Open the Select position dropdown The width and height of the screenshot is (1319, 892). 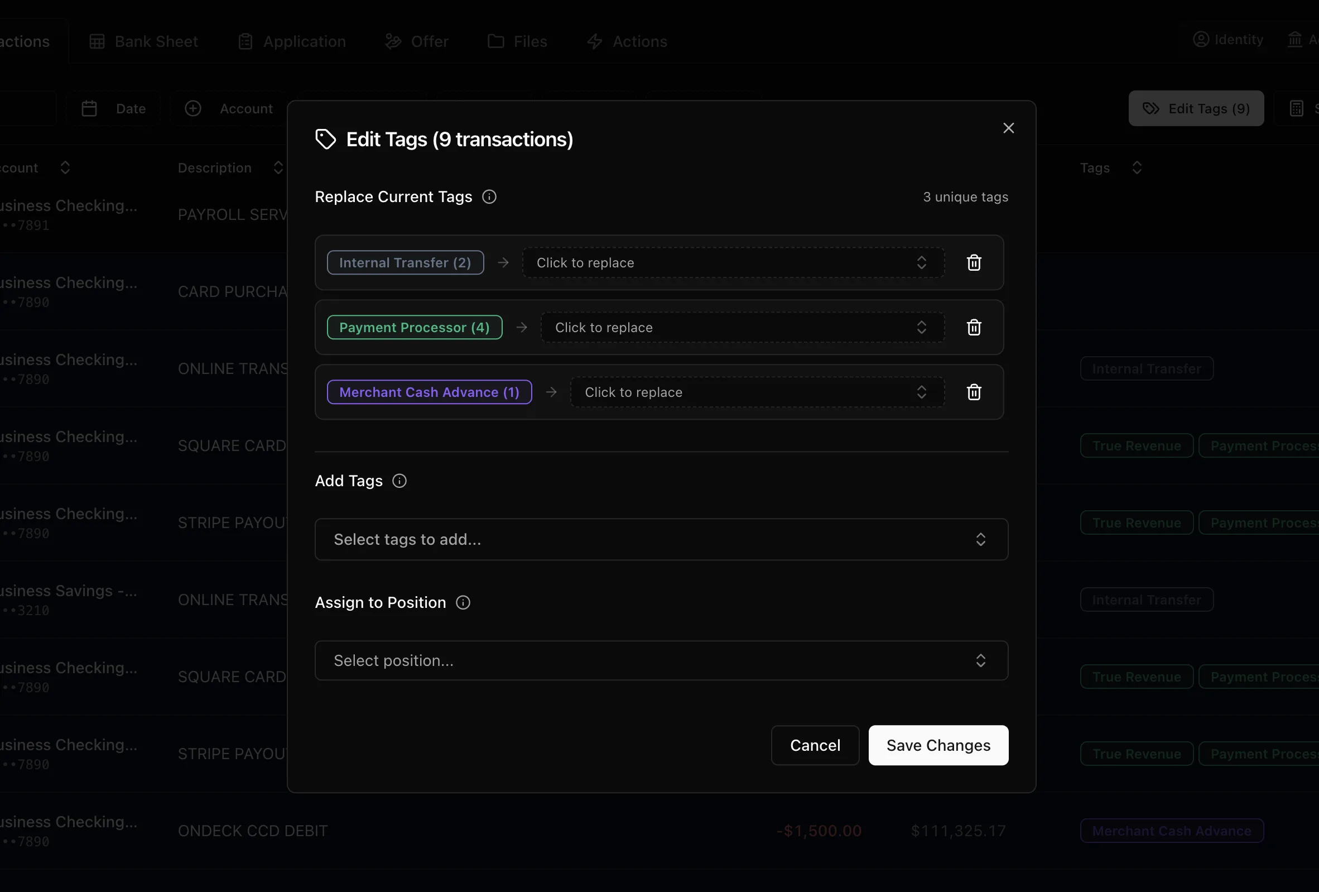click(x=661, y=660)
